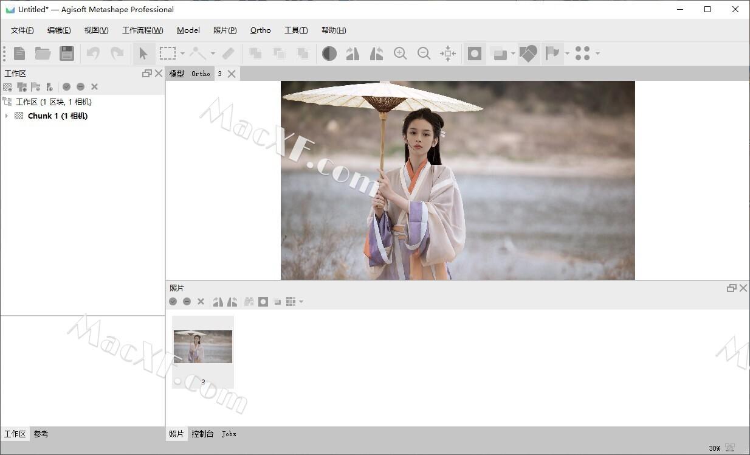Viewport: 750px width, 455px height.
Task: Open the 工作流程 menu
Action: [142, 30]
